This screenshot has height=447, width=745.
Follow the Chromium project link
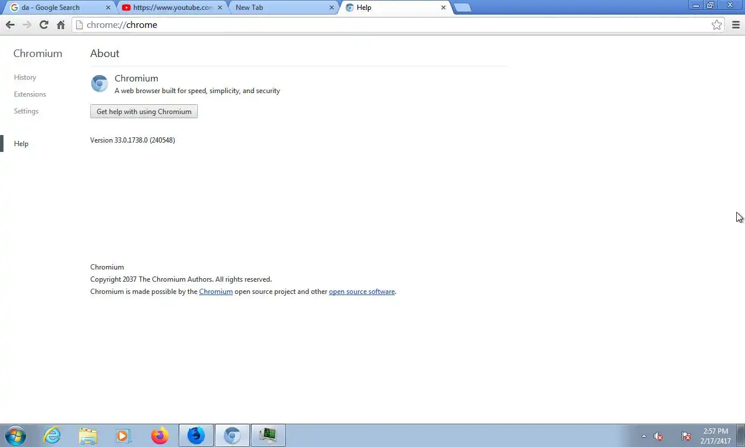pos(216,292)
